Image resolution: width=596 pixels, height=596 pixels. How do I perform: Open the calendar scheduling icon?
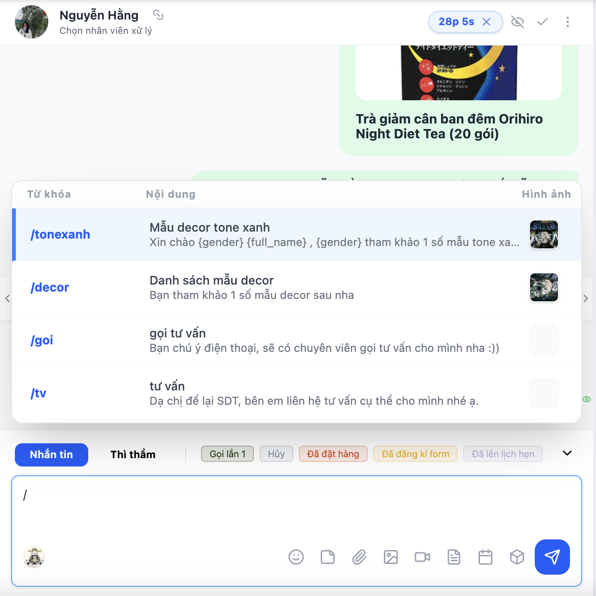click(486, 557)
